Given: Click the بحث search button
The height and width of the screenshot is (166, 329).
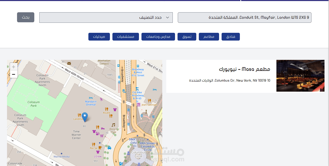Looking at the screenshot, I should [26, 17].
